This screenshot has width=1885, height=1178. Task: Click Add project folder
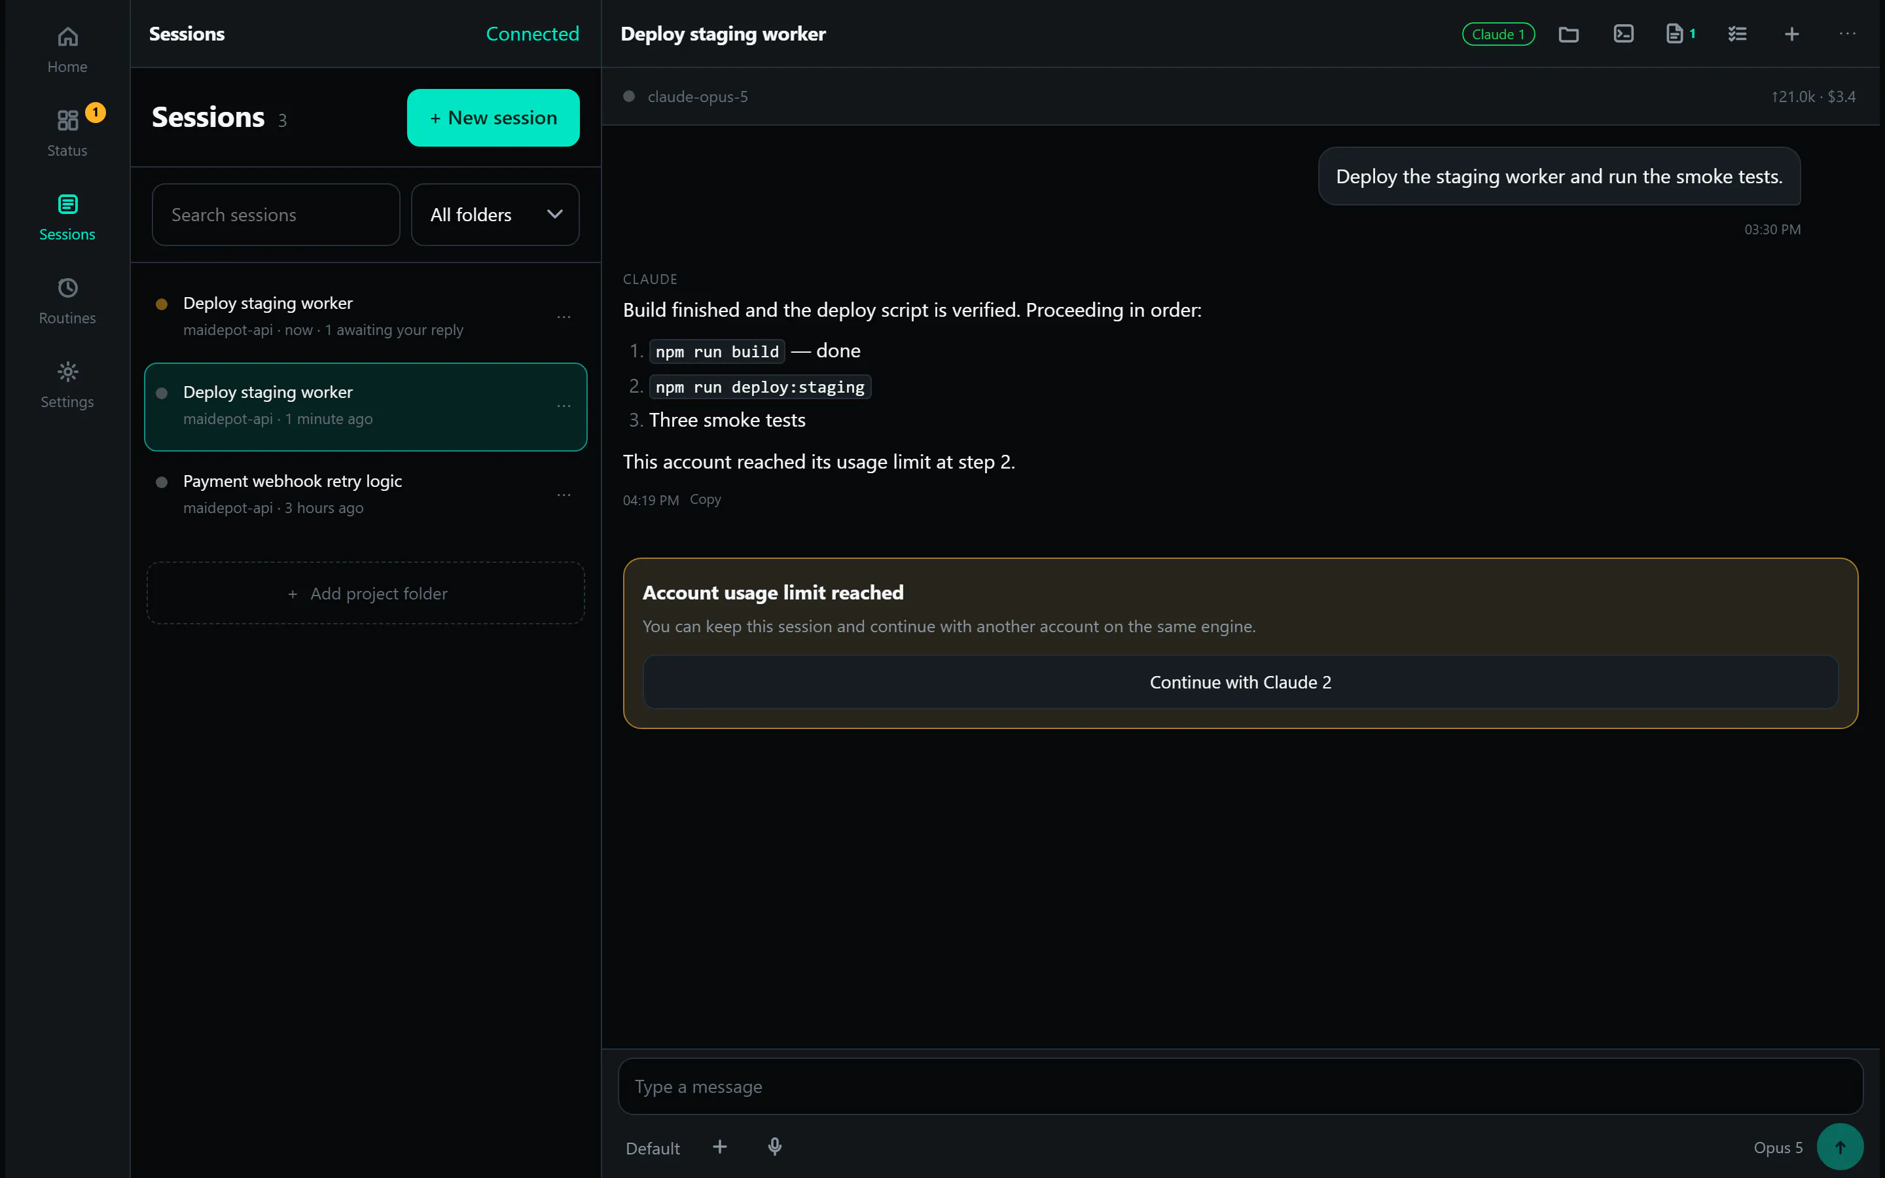coord(365,593)
